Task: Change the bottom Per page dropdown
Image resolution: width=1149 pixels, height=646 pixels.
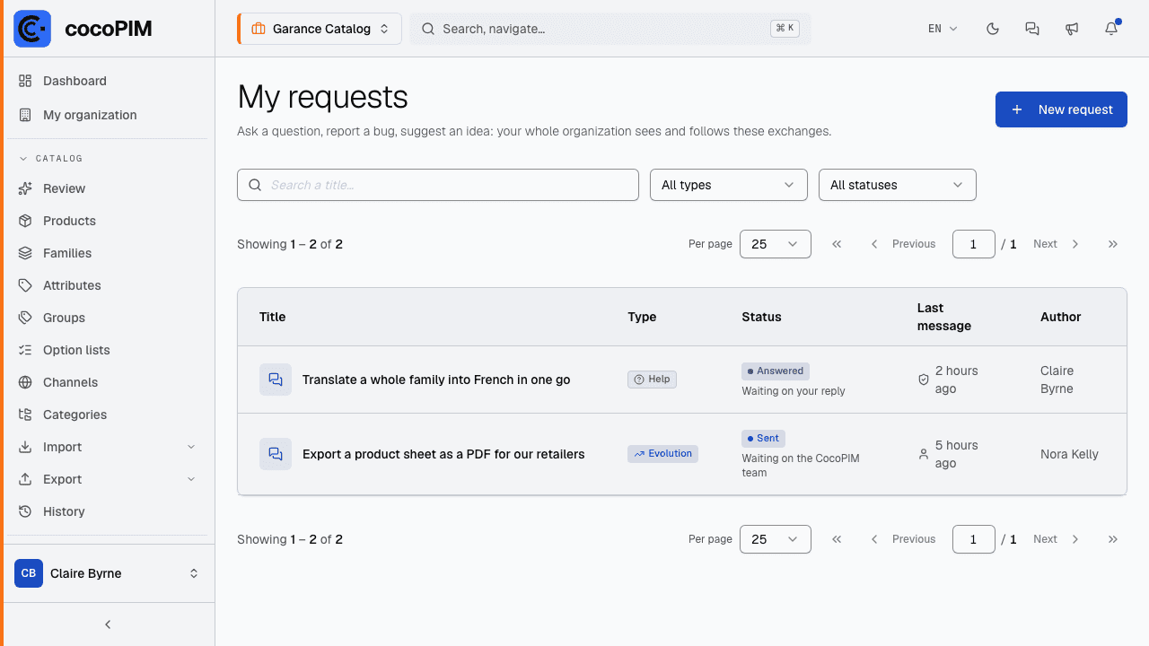Action: pos(776,539)
